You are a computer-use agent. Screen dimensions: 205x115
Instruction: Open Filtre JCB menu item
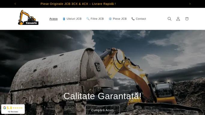coord(95,19)
